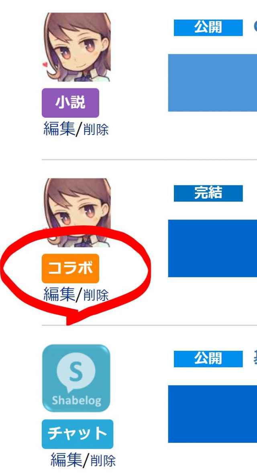The image size is (257, 475).
Task: Select the blue チャット category badge
Action: (x=78, y=434)
